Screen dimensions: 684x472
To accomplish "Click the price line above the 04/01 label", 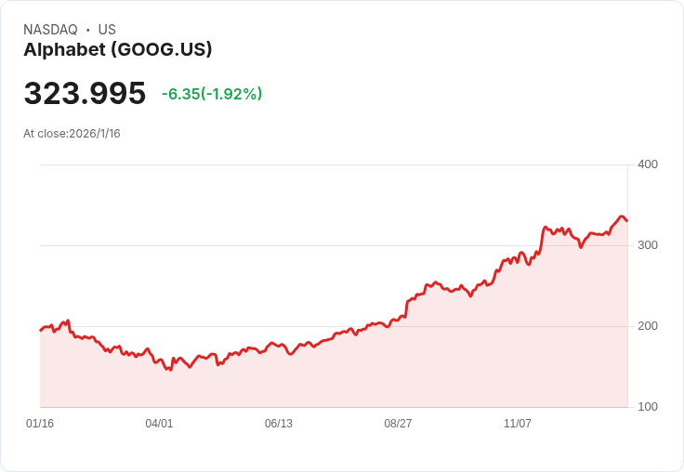I will [x=159, y=360].
